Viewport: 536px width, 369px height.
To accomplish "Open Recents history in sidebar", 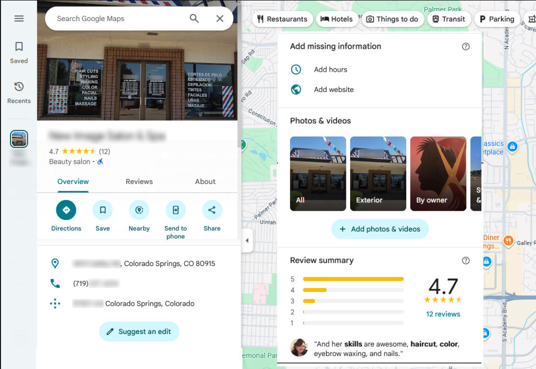I will (19, 87).
